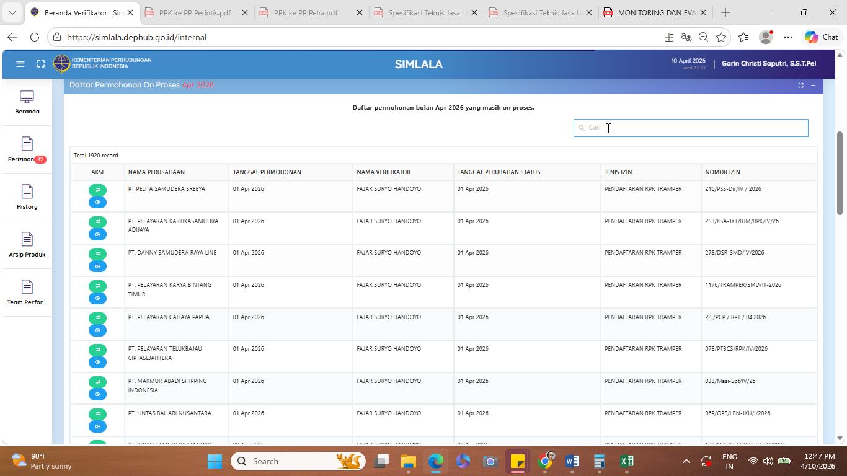Open Team Performance sidebar item
The height and width of the screenshot is (476, 847).
pos(27,293)
